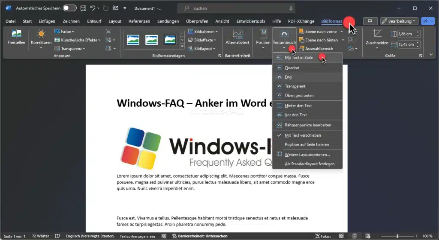Open the Bildlayout dropdown
Viewport: 439px width, 240px height.
[x=201, y=49]
